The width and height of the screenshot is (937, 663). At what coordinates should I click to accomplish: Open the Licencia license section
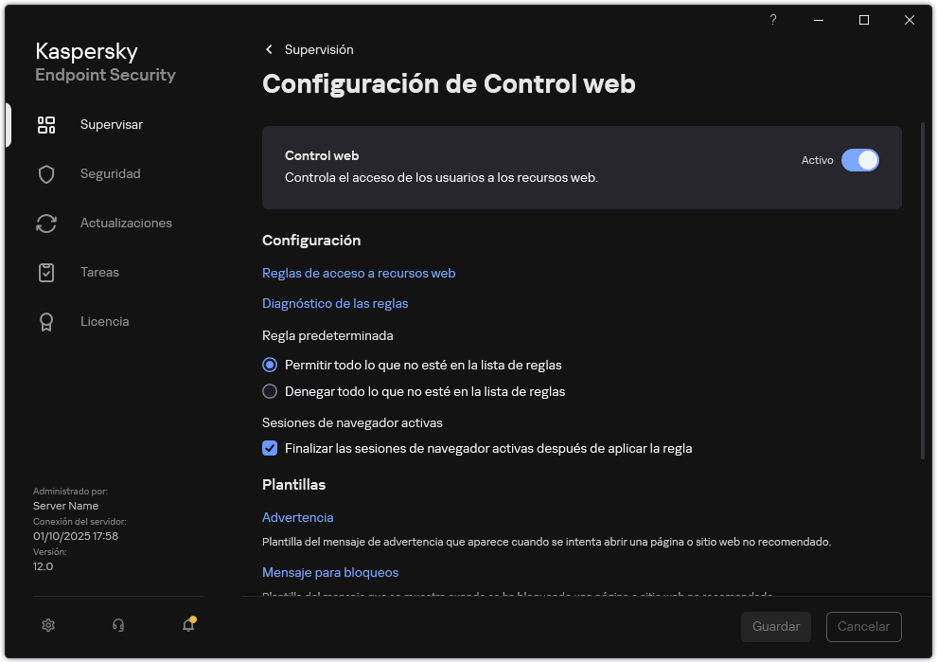[104, 321]
